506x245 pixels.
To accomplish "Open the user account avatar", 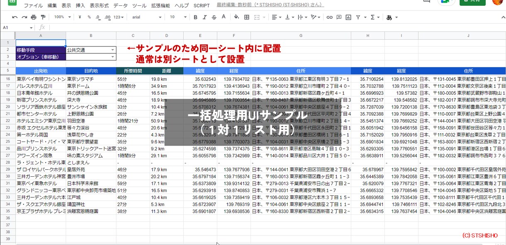I will tap(498, 2).
